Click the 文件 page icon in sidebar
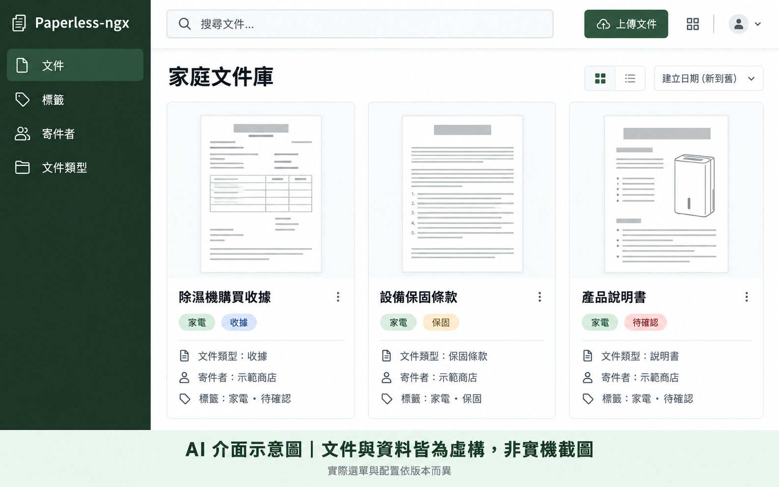This screenshot has height=487, width=779. point(22,65)
